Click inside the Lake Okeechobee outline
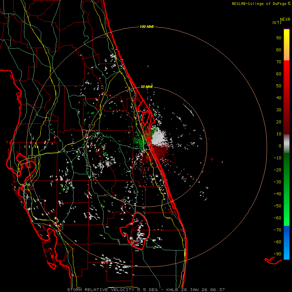The height and width of the screenshot is (292, 292). click(x=136, y=229)
